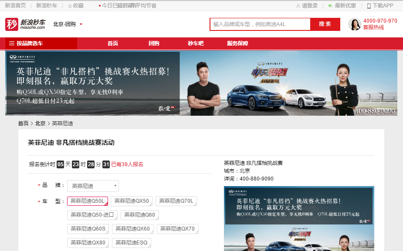Click the large Infiniti challenge banner
Viewport: 403px width, 251px height.
point(201,84)
